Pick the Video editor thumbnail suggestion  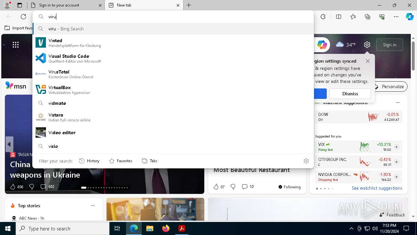(x=41, y=133)
